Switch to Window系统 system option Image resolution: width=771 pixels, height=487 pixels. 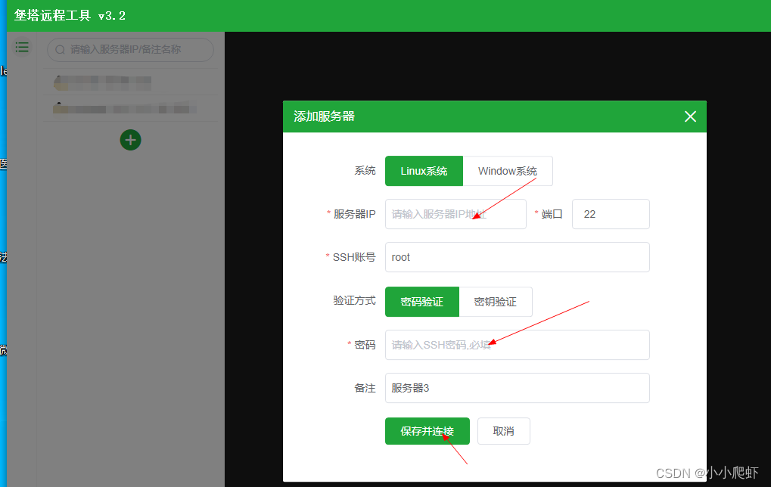[x=507, y=171]
